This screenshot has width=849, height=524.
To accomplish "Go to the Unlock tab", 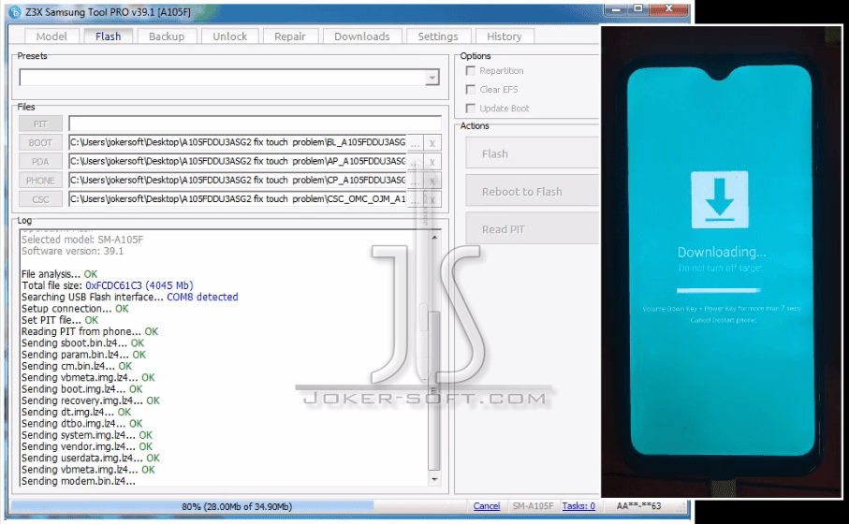I will tap(229, 36).
